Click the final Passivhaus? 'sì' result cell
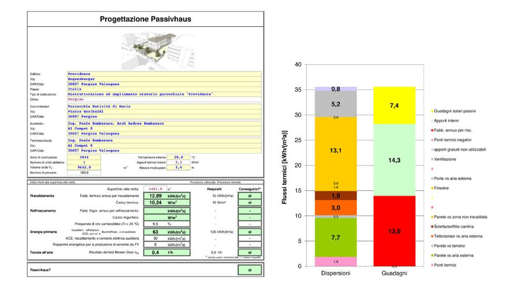 click(x=250, y=270)
